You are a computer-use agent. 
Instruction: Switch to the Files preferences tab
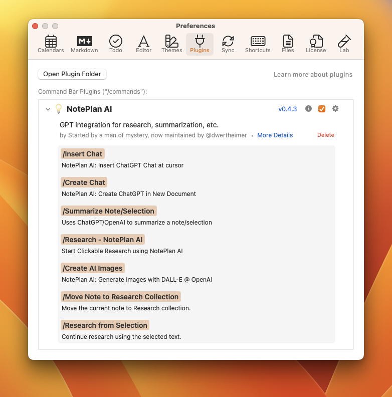288,44
